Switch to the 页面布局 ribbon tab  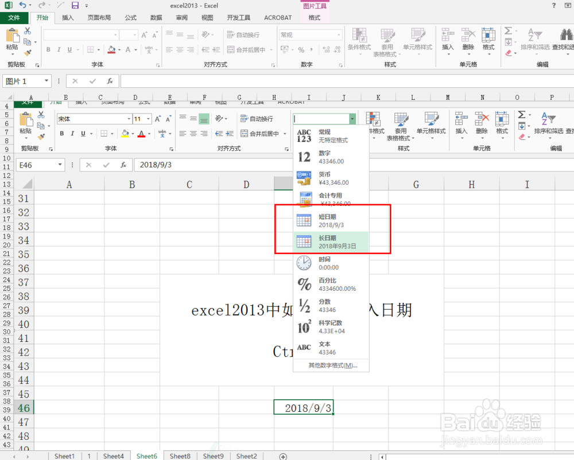pos(99,18)
